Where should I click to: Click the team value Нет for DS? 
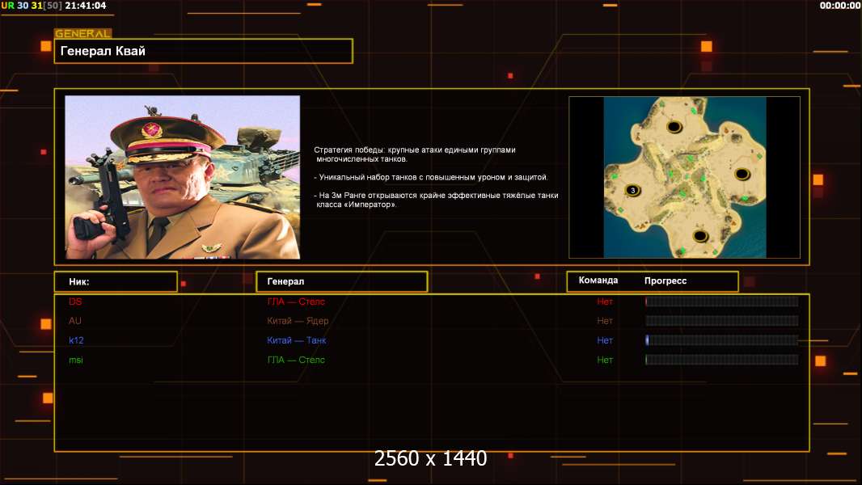pos(605,302)
